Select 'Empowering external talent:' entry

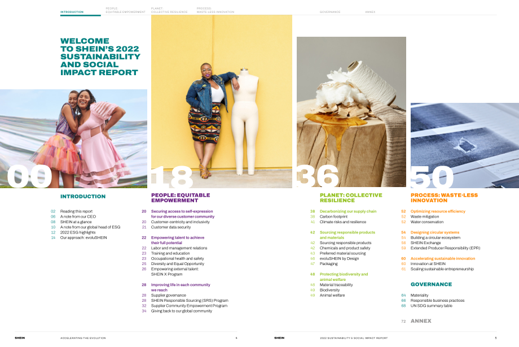pyautogui.click(x=175, y=269)
